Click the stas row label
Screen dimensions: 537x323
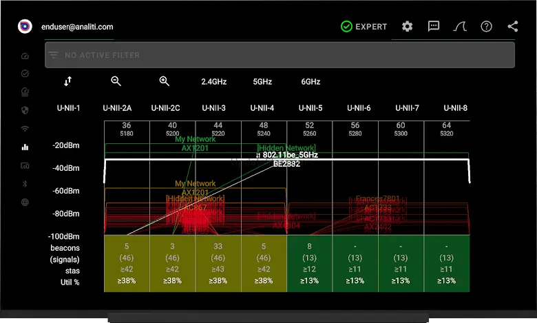pos(72,271)
